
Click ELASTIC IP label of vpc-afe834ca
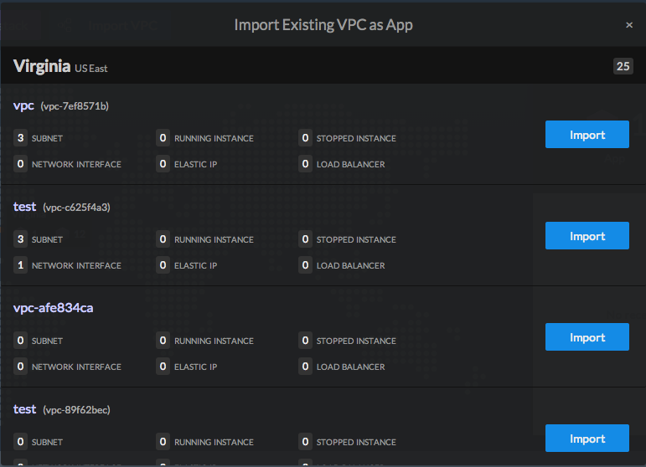click(196, 367)
